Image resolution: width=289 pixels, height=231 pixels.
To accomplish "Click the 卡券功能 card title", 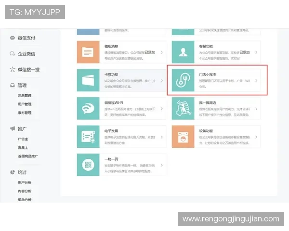I will [111, 75].
